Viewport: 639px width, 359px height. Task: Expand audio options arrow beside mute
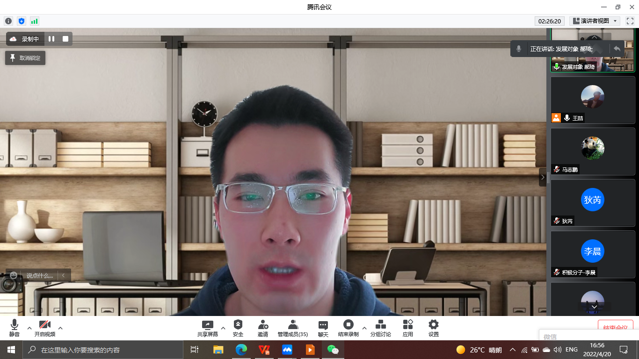(x=29, y=328)
